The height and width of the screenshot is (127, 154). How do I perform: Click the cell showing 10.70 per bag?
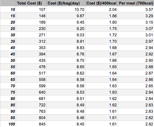[x=66, y=9]
